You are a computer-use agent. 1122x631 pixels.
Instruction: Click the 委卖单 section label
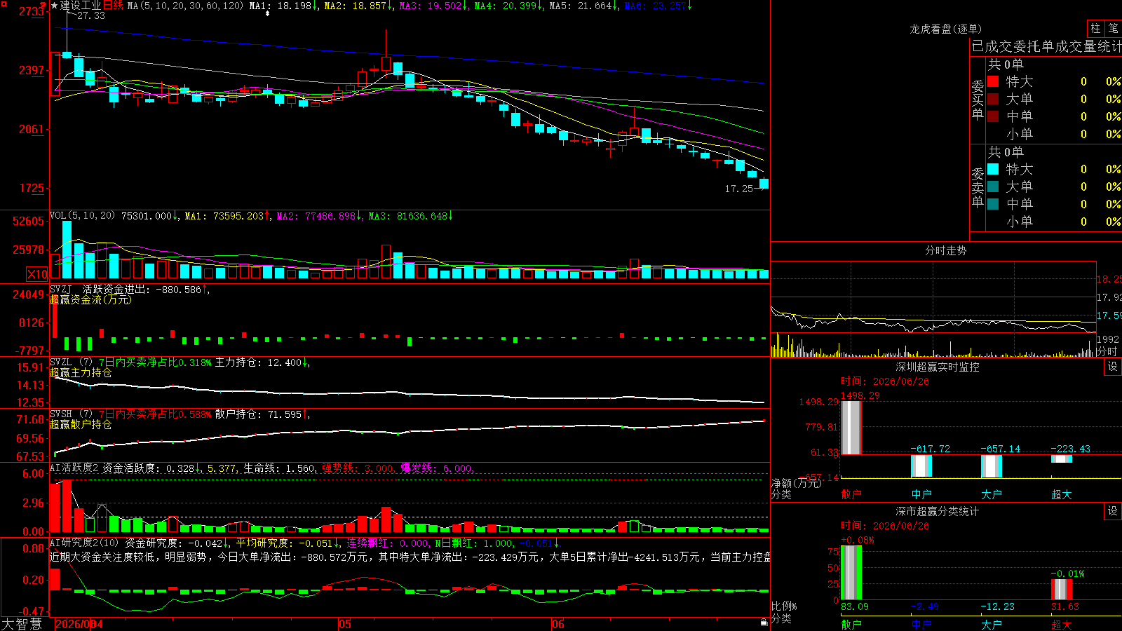coord(978,187)
